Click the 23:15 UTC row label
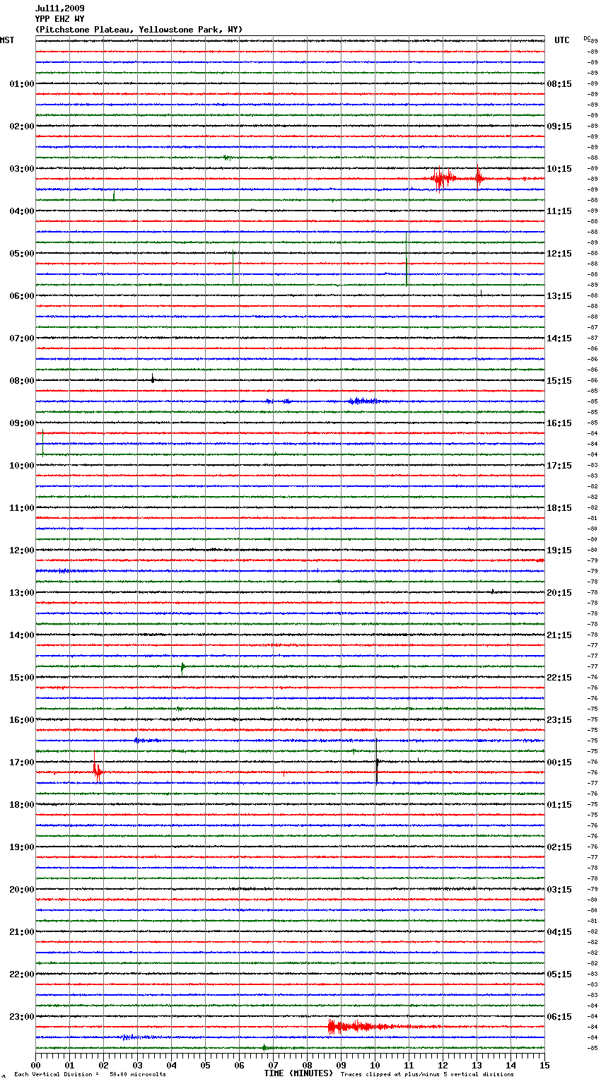 [559, 720]
